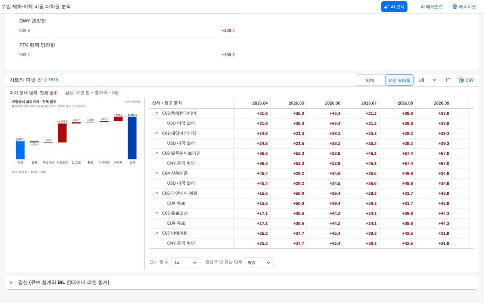Click the 검산: 요인 합 − 총차이 status text
This screenshot has width=484, height=303.
tap(92, 93)
